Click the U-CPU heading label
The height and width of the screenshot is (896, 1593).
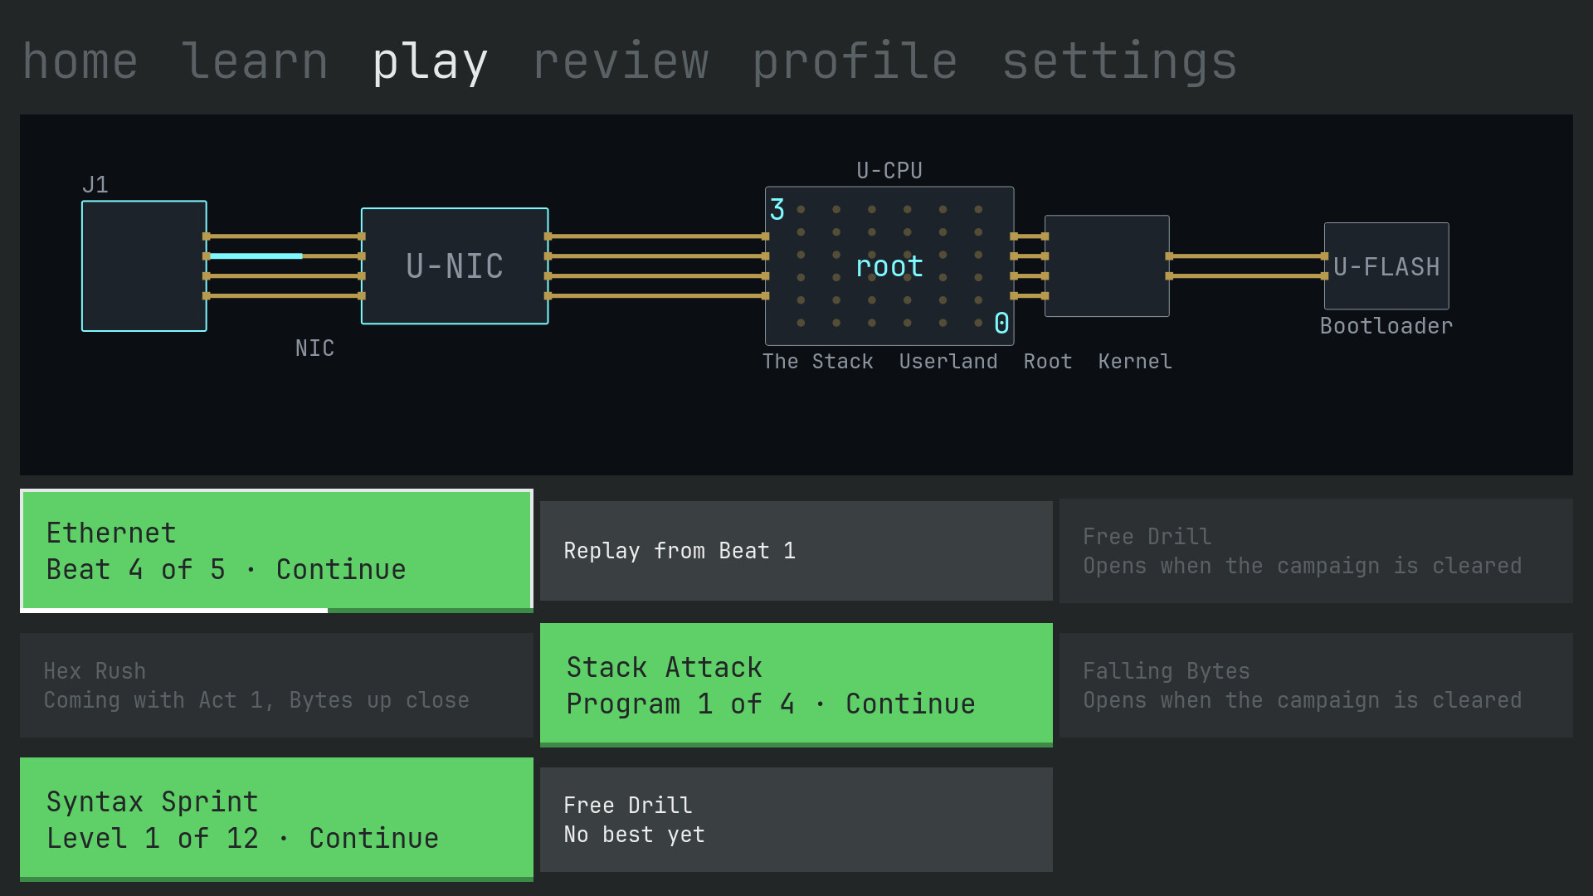889,171
